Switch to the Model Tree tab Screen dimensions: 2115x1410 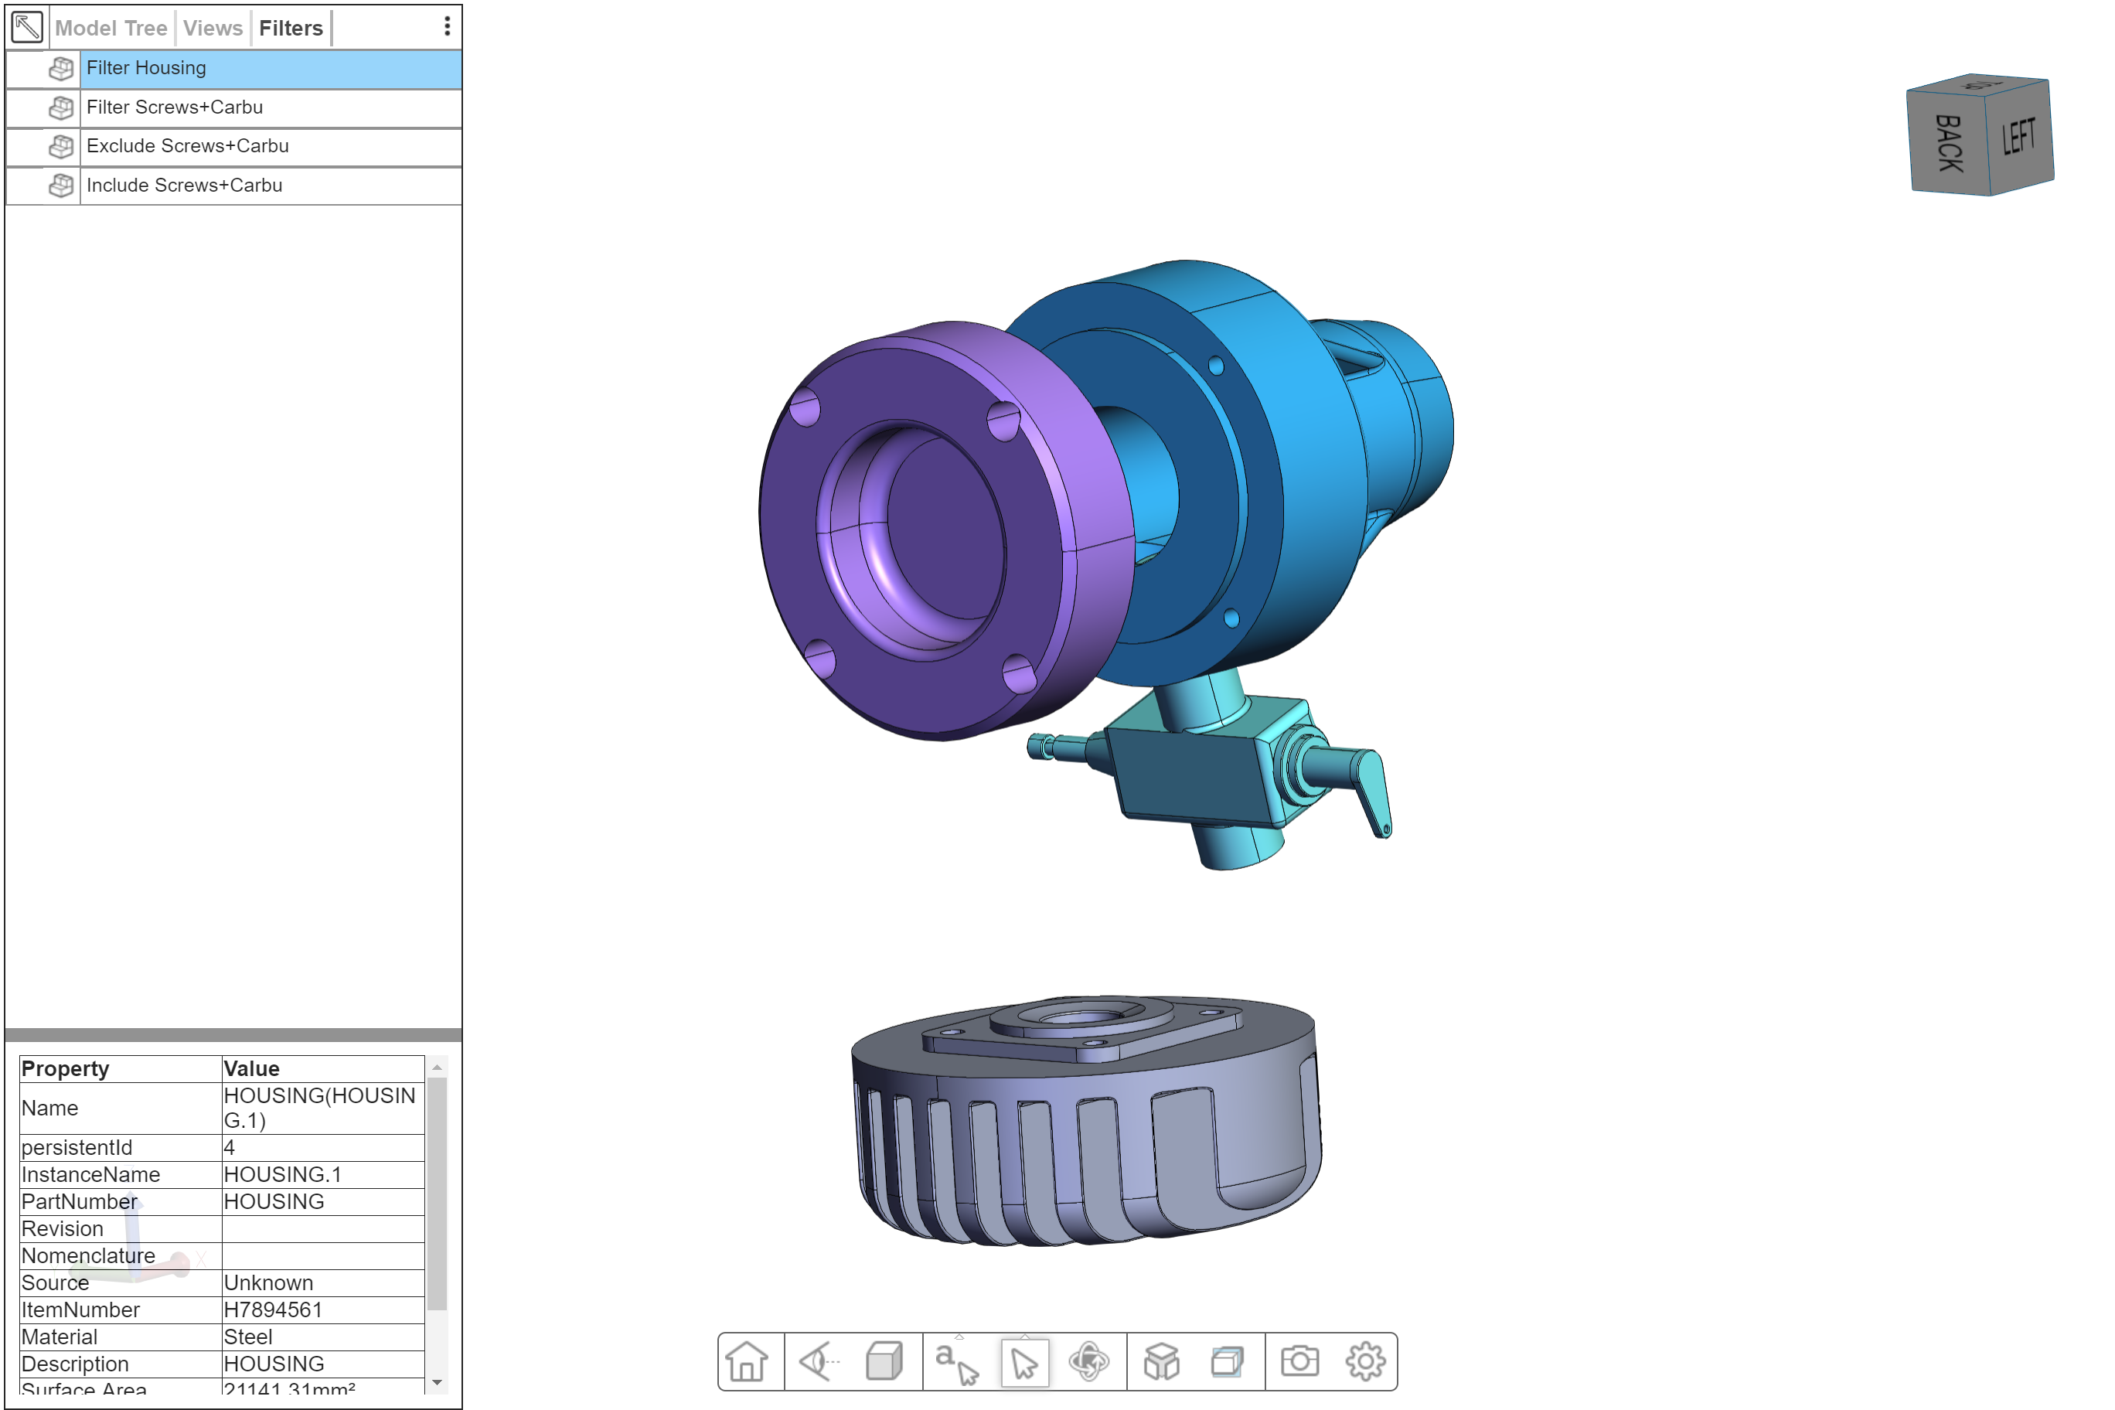coord(111,28)
